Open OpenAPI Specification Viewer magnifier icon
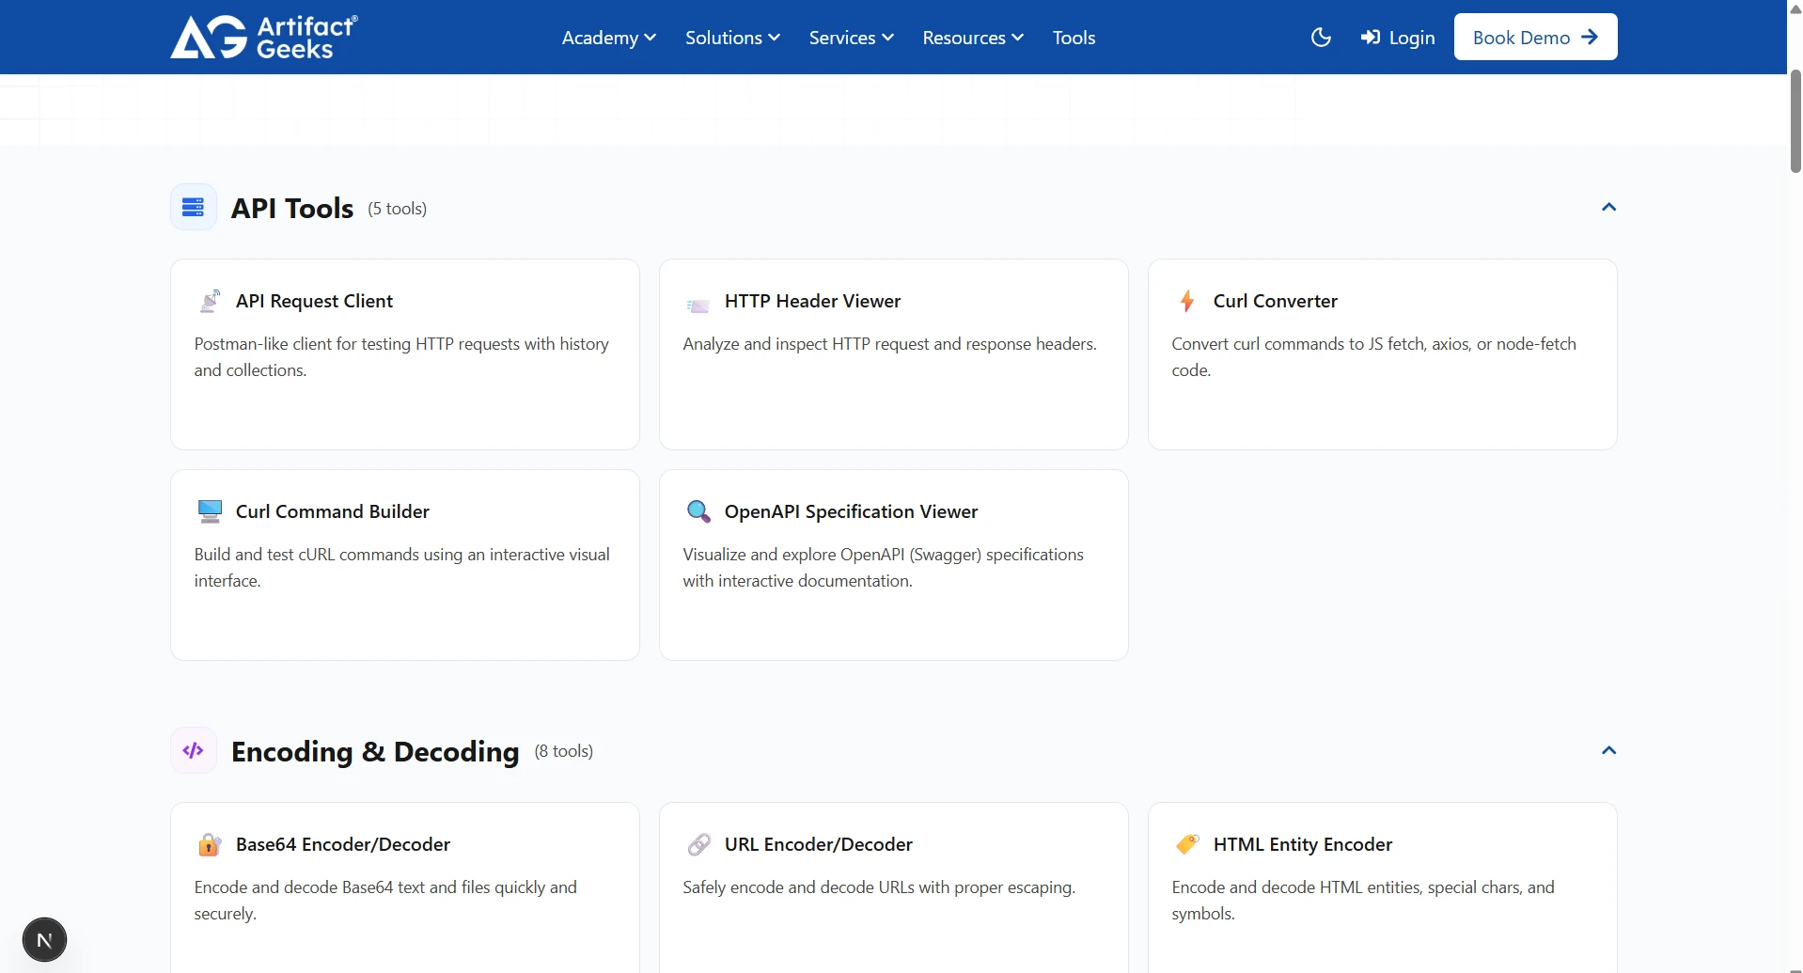This screenshot has width=1803, height=973. click(698, 510)
